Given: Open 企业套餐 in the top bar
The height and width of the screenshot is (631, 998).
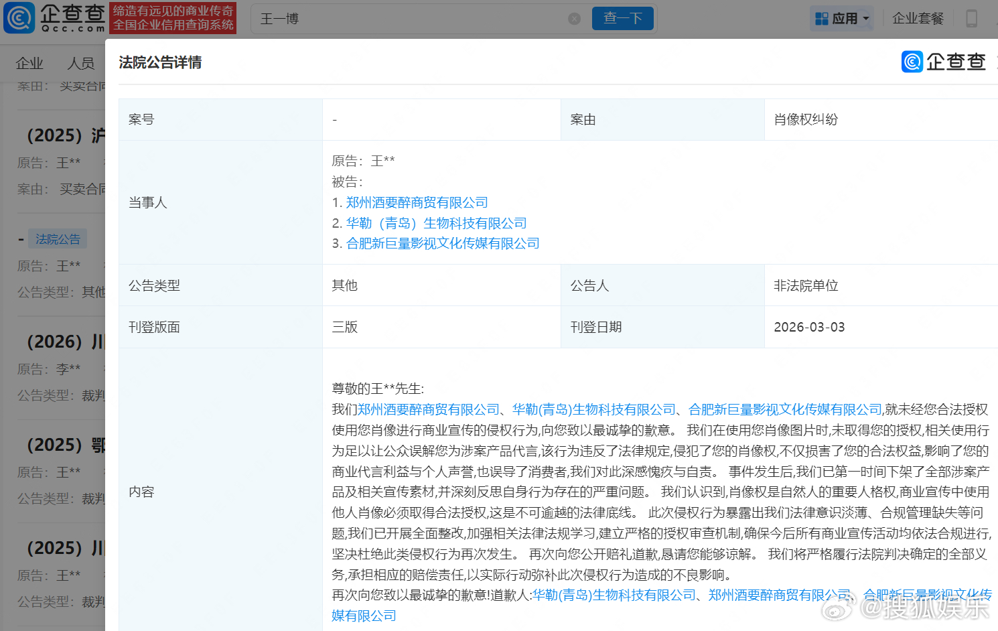Looking at the screenshot, I should (918, 19).
